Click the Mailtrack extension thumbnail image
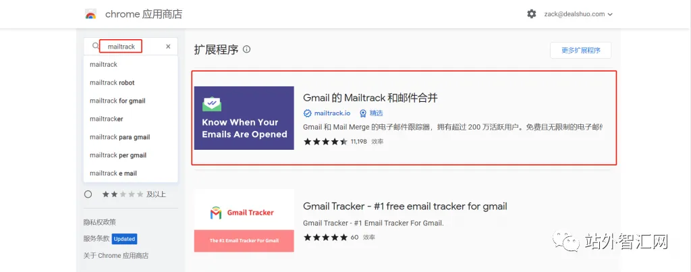The height and width of the screenshot is (272, 691). pos(244,117)
